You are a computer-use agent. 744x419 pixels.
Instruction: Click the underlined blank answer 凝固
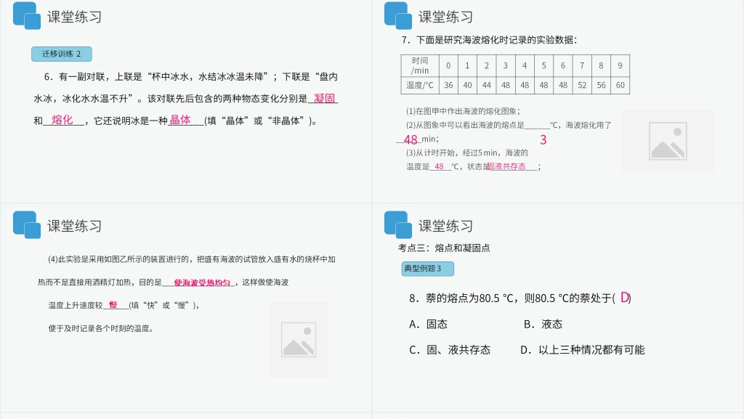327,98
